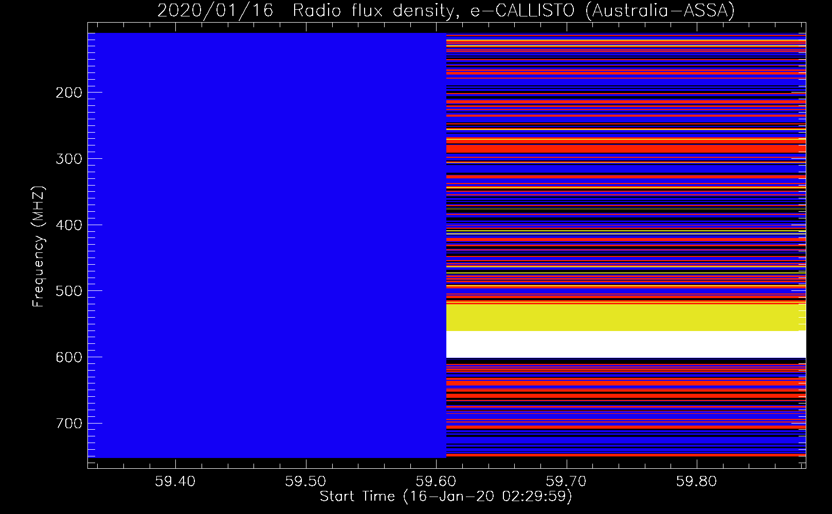Screen dimensions: 832x514
Task: Click the 300 frequency tick label
Action: pyautogui.click(x=68, y=159)
